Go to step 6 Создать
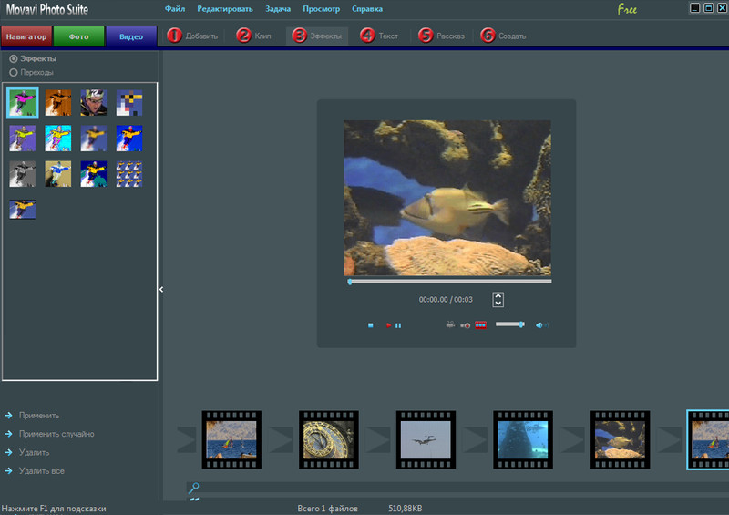 click(503, 36)
